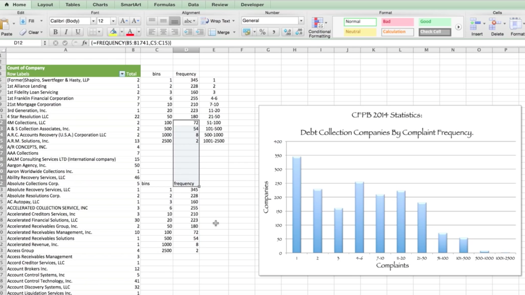Open the Charts tab

click(x=100, y=5)
